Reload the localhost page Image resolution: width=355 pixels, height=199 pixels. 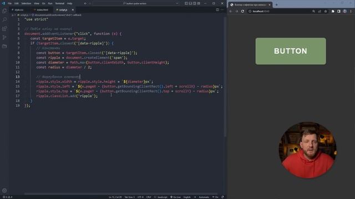coord(242,11)
